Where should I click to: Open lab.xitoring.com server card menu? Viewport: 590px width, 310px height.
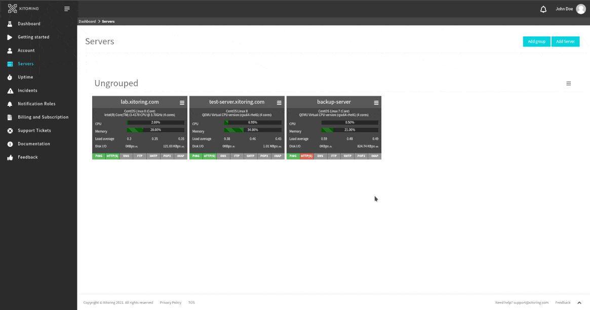(182, 103)
